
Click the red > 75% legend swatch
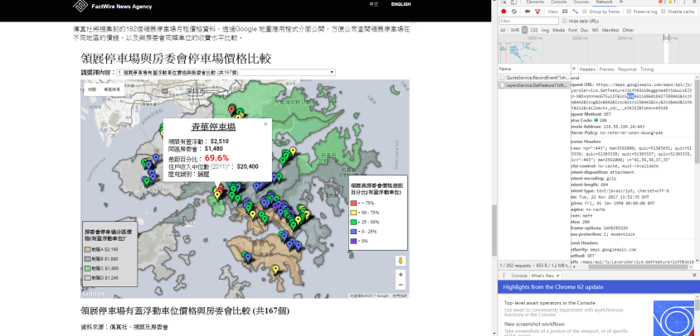click(x=355, y=201)
